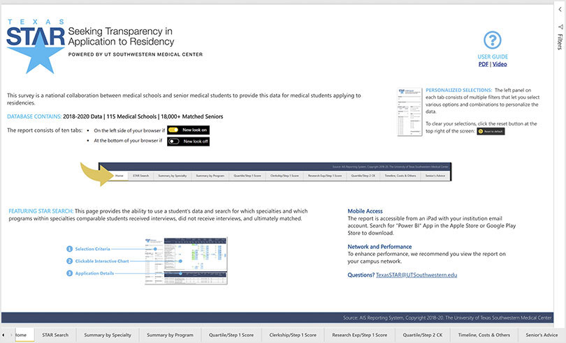Image resolution: width=566 pixels, height=343 pixels.
Task: Switch to the STAR Search tab
Action: click(55, 335)
